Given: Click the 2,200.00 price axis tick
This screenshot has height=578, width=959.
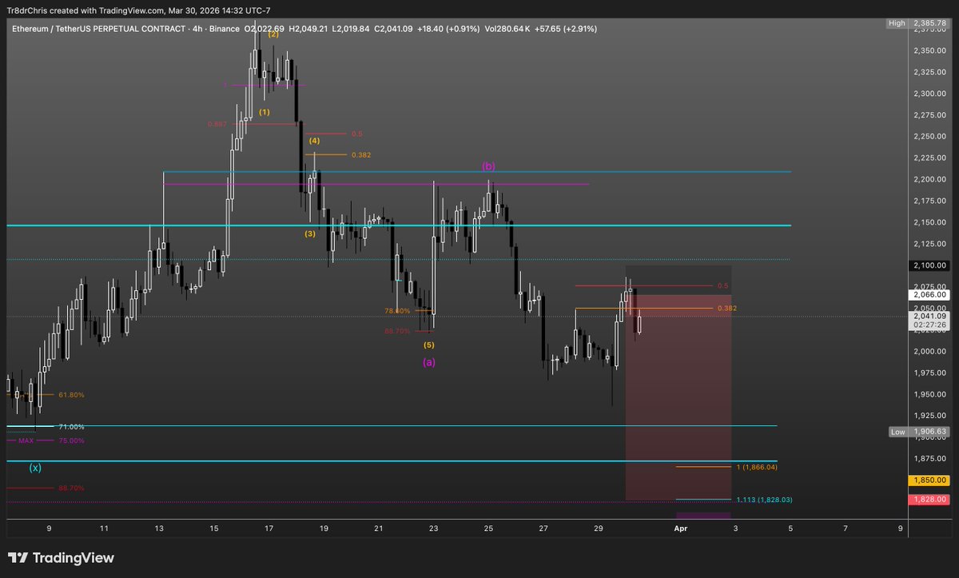Looking at the screenshot, I should point(929,179).
